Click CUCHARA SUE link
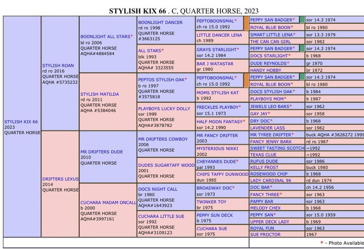The width and height of the screenshot is (364, 249). (212, 229)
